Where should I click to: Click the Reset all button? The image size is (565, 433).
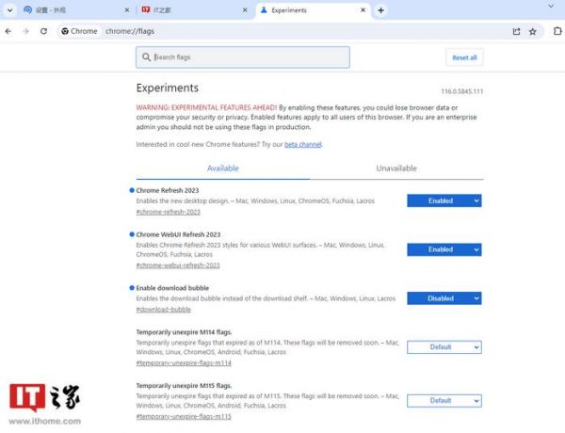coord(464,57)
